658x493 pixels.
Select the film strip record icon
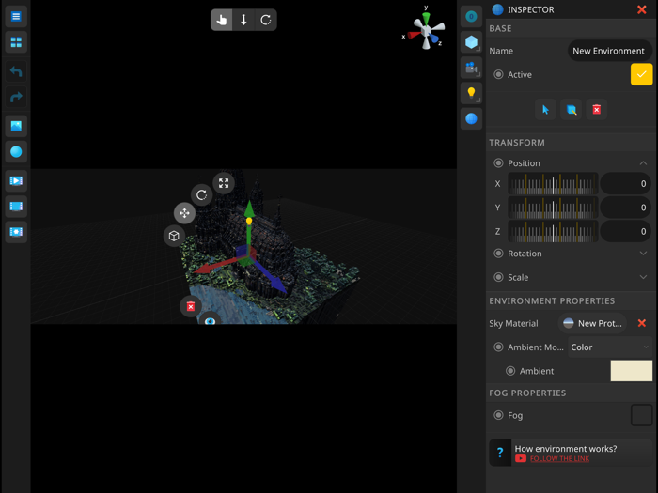[16, 232]
